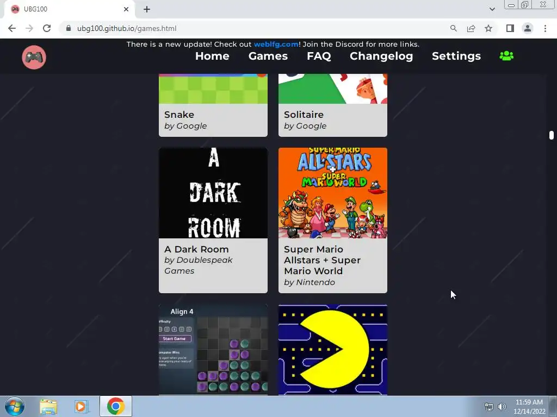Screen dimensions: 557x417
Task: Open the Chrome profile avatar
Action: tap(528, 28)
